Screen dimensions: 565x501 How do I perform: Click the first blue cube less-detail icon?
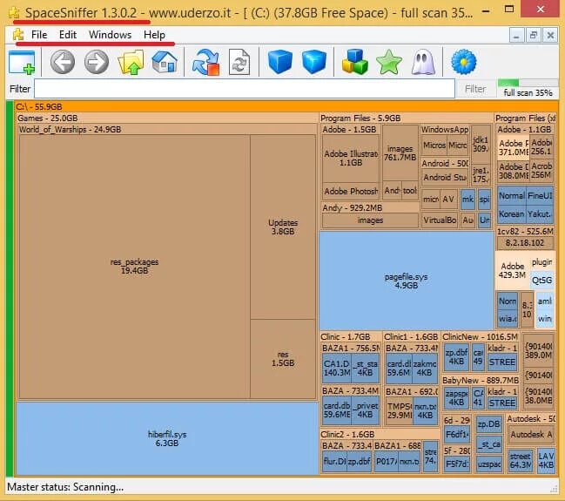click(x=280, y=62)
